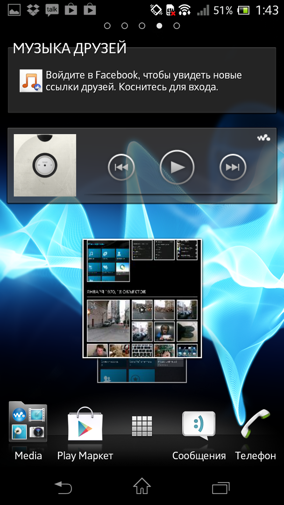Open the Recent apps button
The width and height of the screenshot is (284, 505).
pyautogui.click(x=220, y=488)
